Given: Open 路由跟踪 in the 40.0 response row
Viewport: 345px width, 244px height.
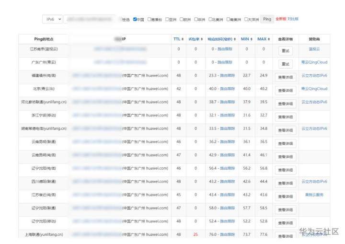Looking at the screenshot, I should [x=228, y=89].
